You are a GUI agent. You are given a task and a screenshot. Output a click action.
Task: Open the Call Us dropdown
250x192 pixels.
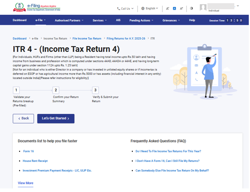(x=125, y=8)
